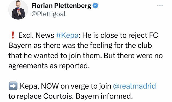Click the Florian Plettenberg display name

pos(61,6)
